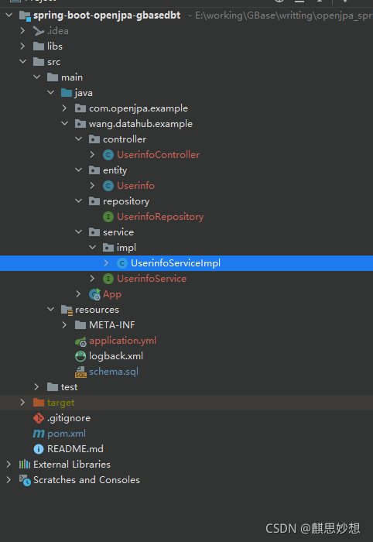Click the schema.sql SQL file icon
Image resolution: width=373 pixels, height=542 pixels.
tap(80, 372)
